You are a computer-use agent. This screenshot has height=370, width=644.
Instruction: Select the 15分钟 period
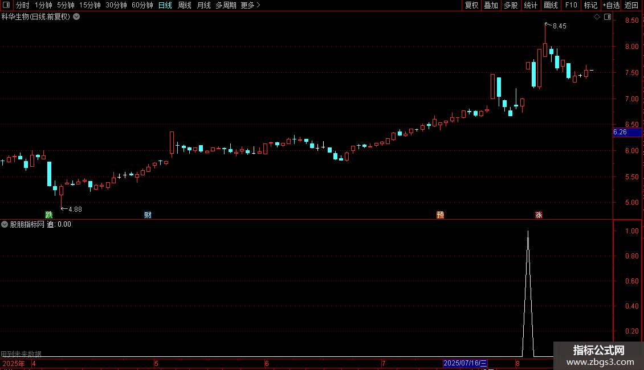pos(89,5)
